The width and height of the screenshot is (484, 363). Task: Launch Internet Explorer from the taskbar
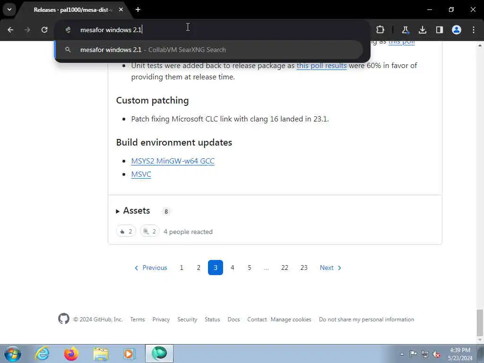[42, 354]
